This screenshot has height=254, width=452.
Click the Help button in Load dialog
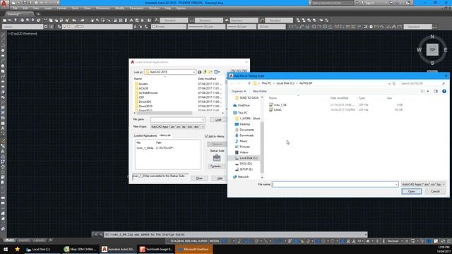pos(220,179)
